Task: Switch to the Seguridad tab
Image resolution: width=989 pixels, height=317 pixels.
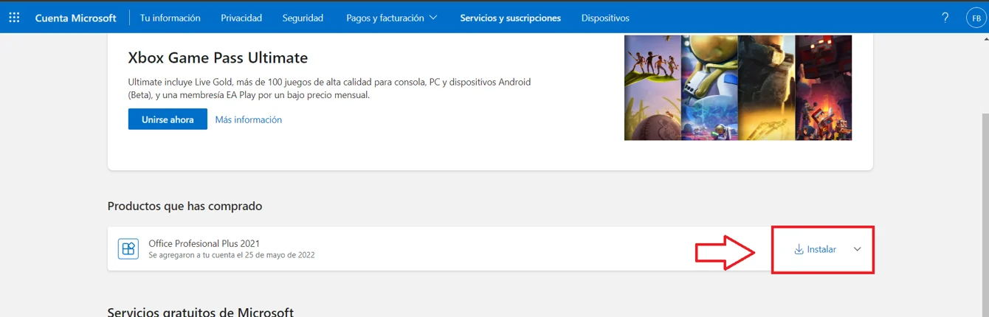Action: coord(303,18)
